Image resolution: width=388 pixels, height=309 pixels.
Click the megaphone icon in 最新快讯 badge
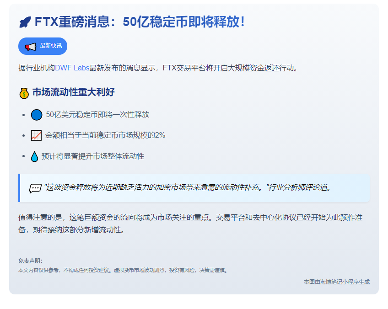[x=31, y=47]
